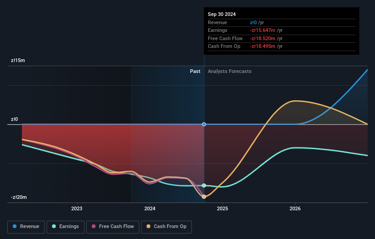375x239 pixels.
Task: Click the tooltip Free Cash Flow value -zł18.520m
Action: click(x=262, y=38)
